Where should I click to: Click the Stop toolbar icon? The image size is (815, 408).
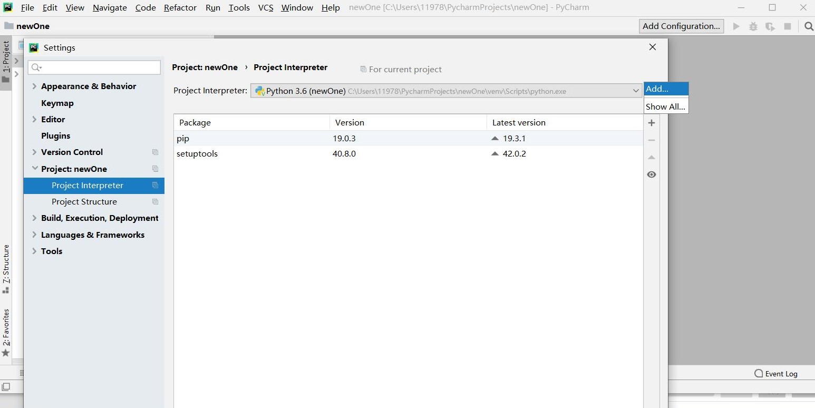[x=788, y=26]
